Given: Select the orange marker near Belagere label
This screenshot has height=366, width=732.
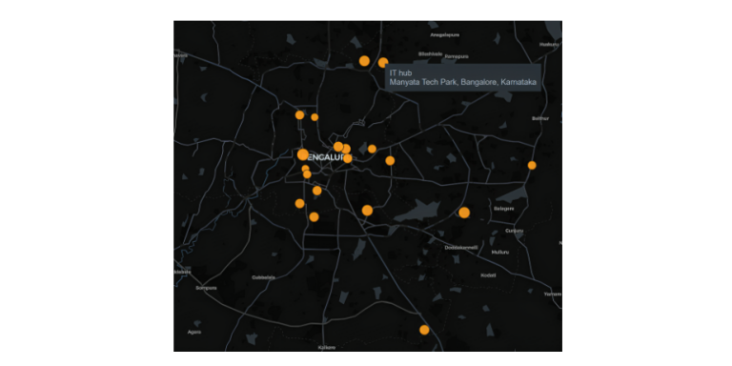Looking at the screenshot, I should pyautogui.click(x=464, y=213).
